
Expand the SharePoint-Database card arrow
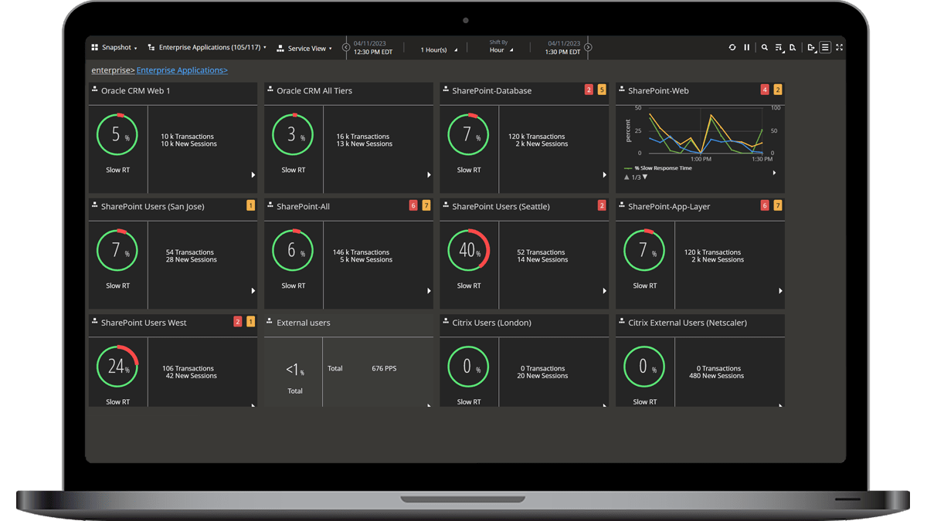point(605,175)
